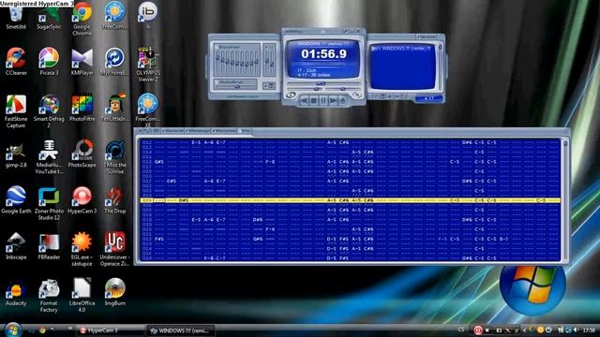Switch to WINDOWS !!! taskbar button
Viewport: 600px width, 337px height.
tap(180, 330)
